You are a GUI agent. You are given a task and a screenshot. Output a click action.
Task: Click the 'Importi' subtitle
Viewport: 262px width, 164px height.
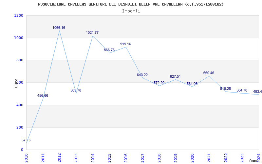pos(131,11)
